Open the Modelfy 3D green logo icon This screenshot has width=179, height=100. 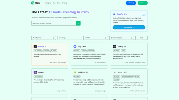(x=75, y=72)
